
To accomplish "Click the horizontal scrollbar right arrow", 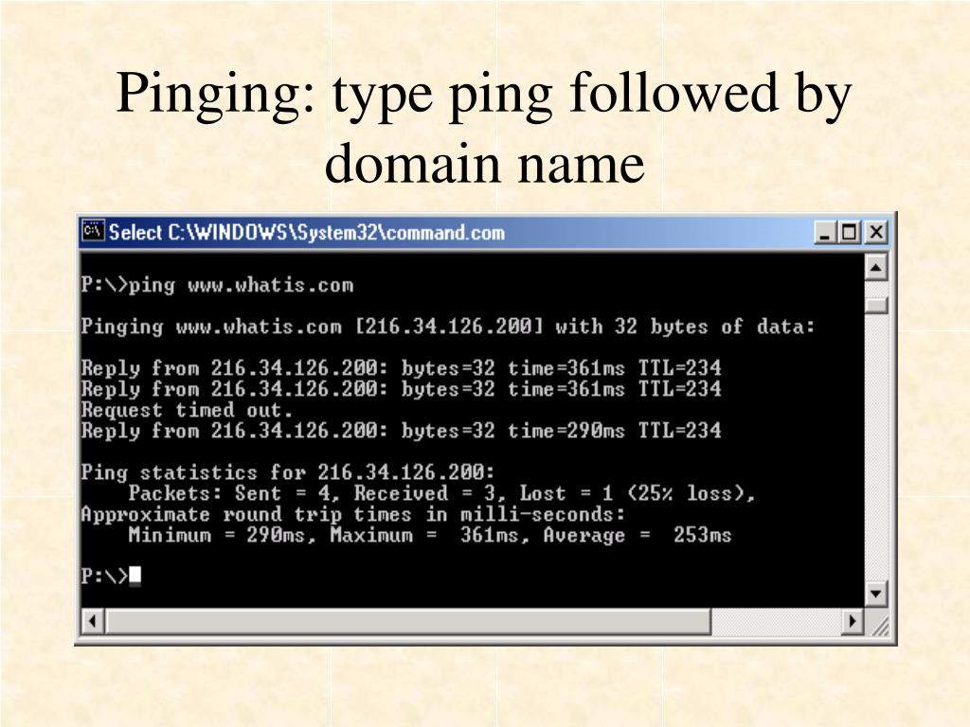I will click(853, 621).
